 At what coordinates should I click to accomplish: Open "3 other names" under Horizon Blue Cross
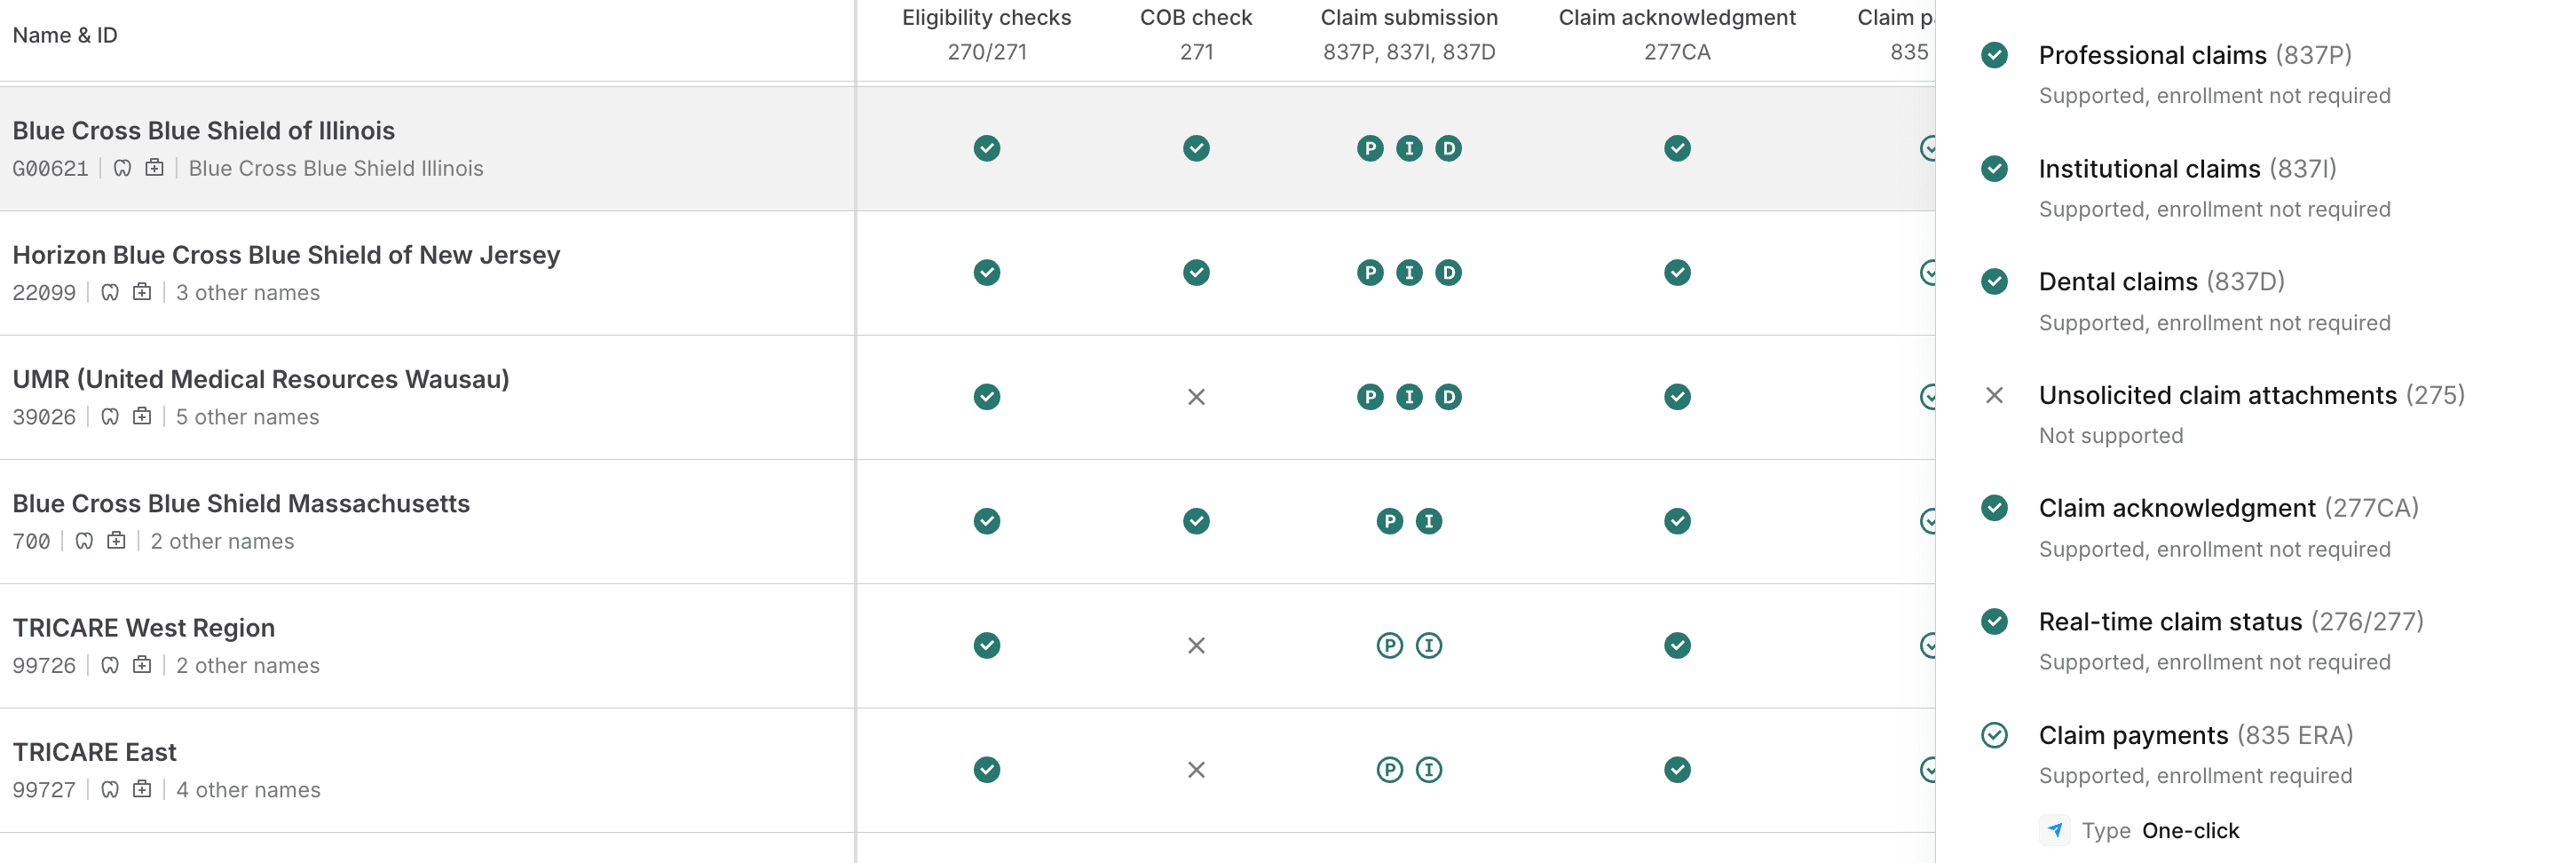pyautogui.click(x=248, y=293)
